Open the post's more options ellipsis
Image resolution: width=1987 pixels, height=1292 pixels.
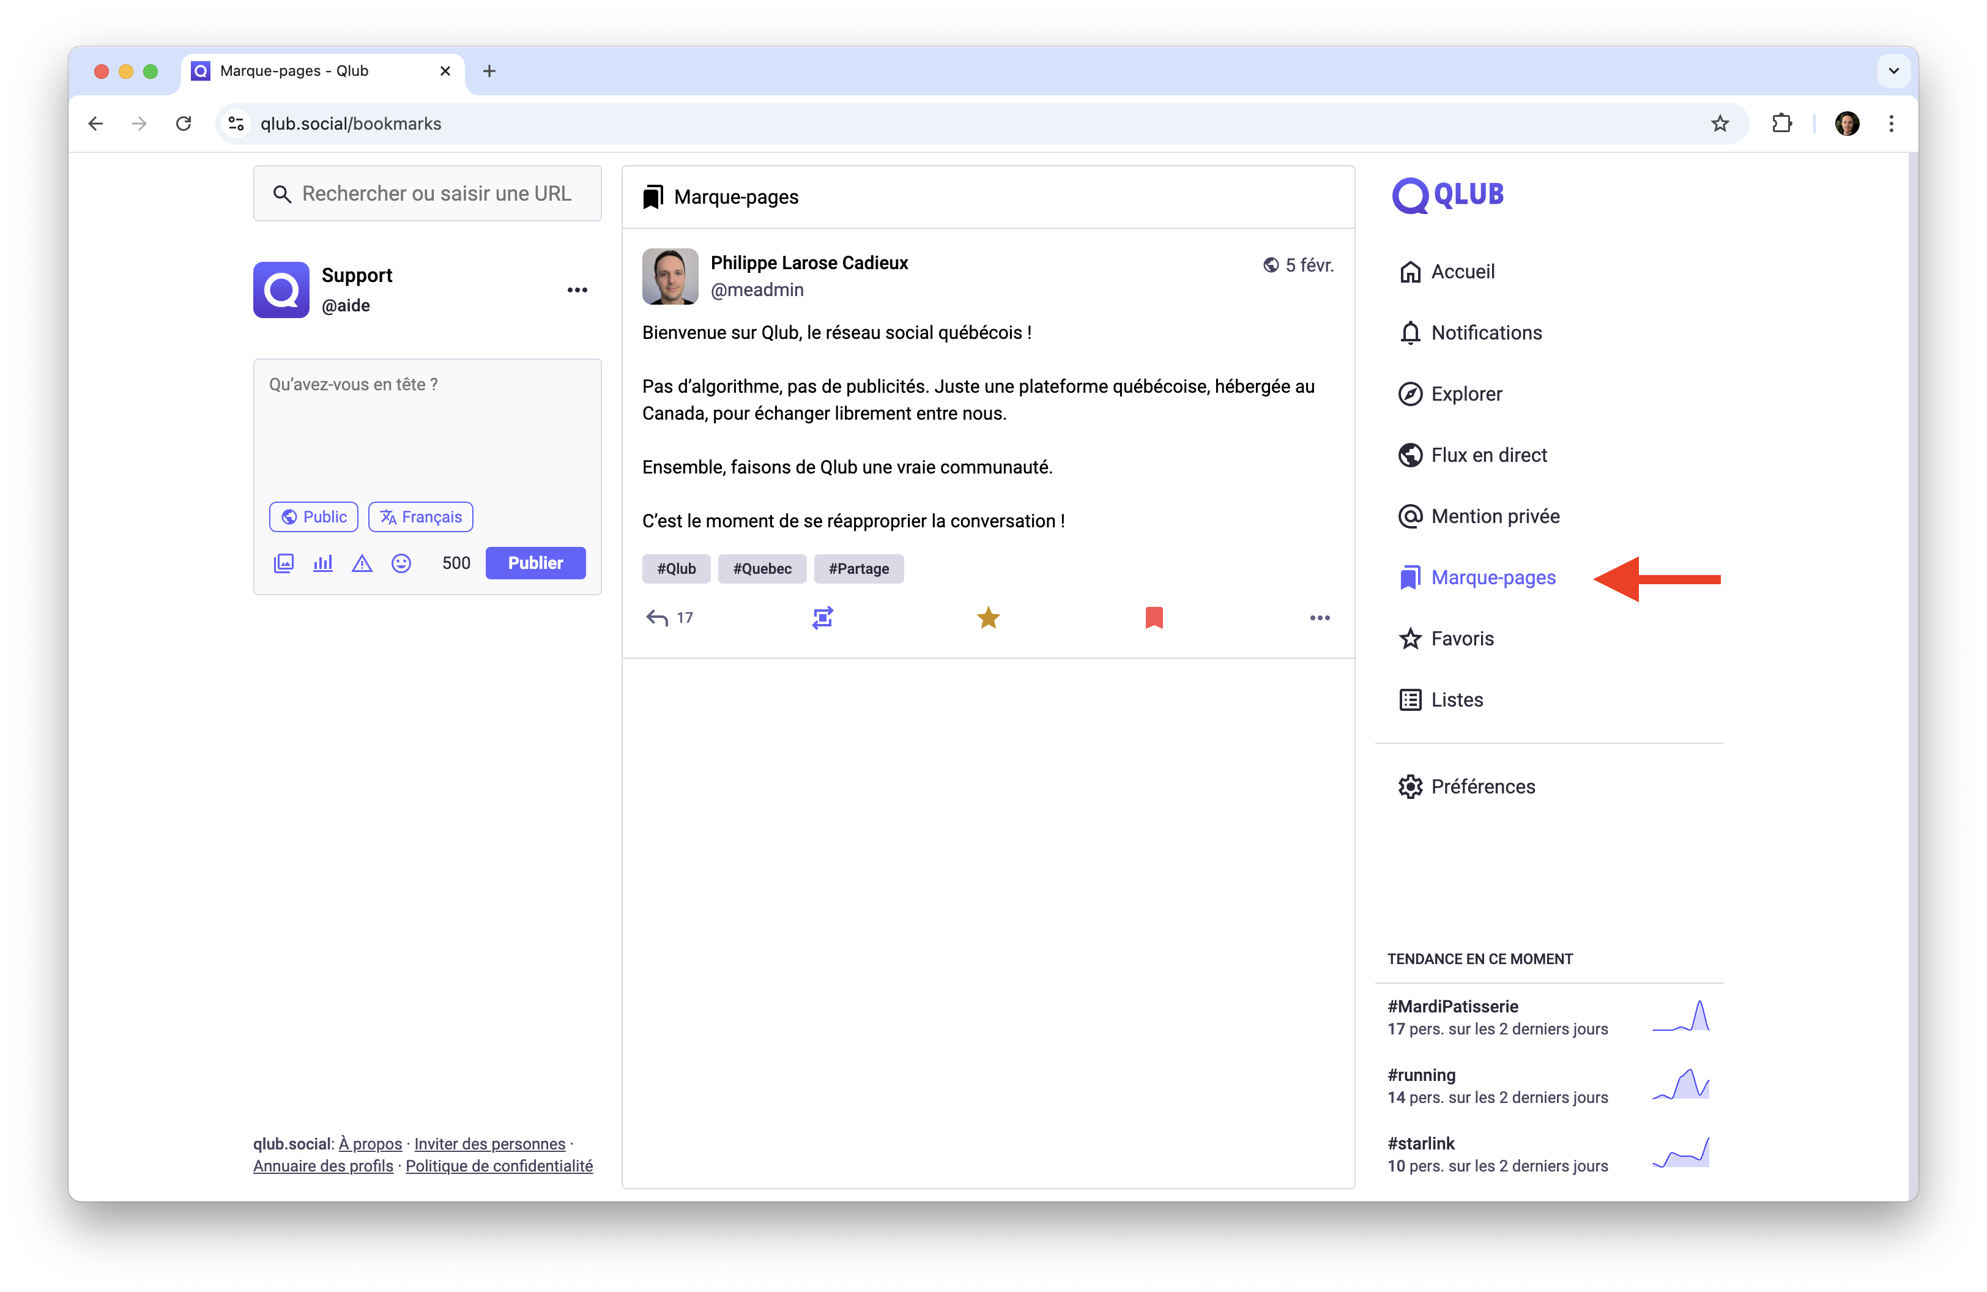[1320, 618]
